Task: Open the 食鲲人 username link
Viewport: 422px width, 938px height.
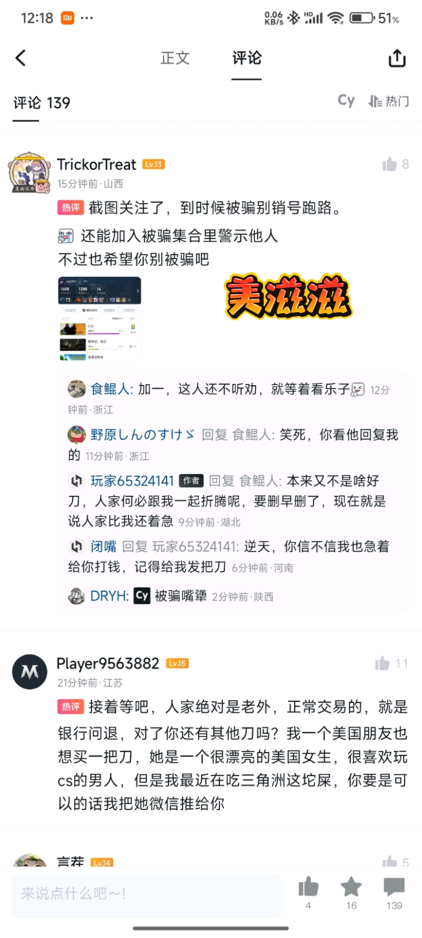Action: [x=110, y=389]
